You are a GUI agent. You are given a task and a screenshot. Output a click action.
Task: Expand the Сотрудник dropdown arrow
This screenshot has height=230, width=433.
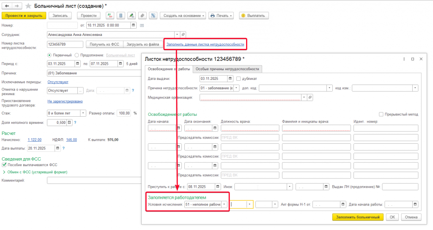coord(177,35)
